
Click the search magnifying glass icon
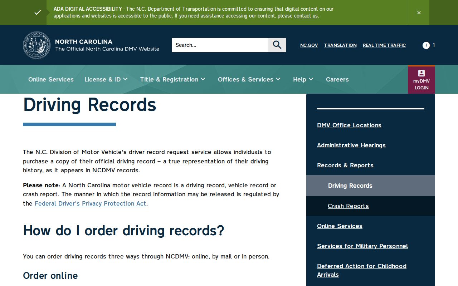(x=277, y=45)
